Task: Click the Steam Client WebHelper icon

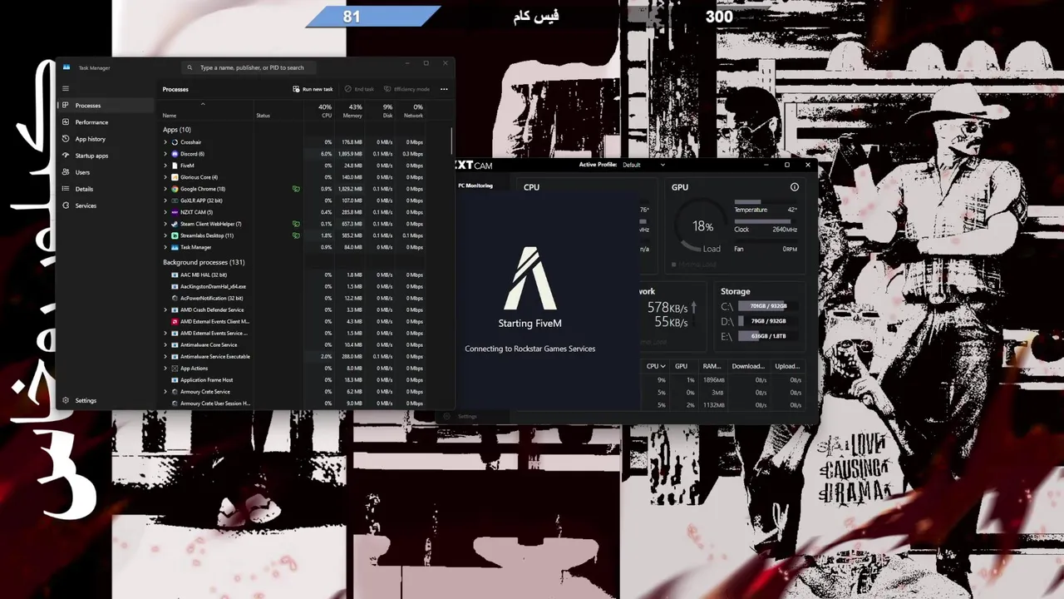Action: [x=175, y=224]
